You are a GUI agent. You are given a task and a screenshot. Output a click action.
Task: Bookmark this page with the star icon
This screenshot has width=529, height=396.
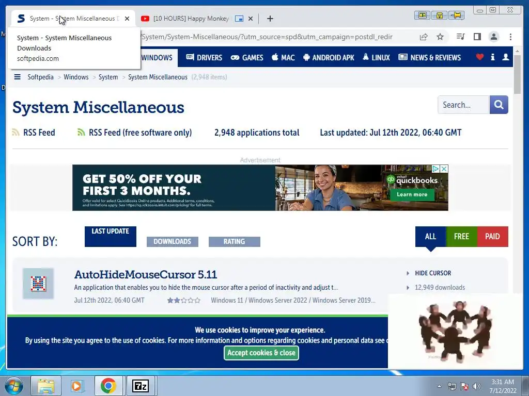[440, 37]
